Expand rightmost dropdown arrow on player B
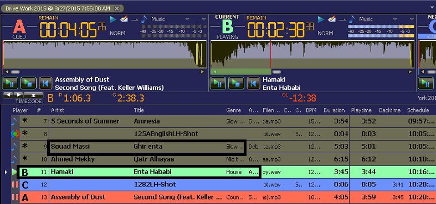The height and width of the screenshot is (204, 436). 412,19
